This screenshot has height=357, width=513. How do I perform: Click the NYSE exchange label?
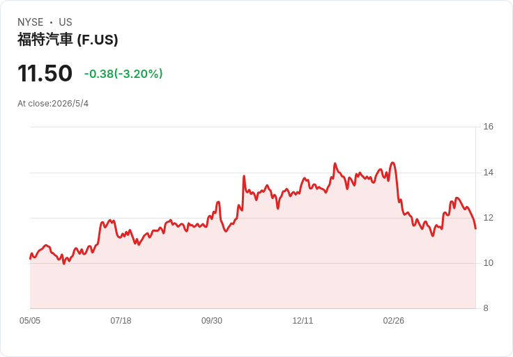click(x=31, y=22)
